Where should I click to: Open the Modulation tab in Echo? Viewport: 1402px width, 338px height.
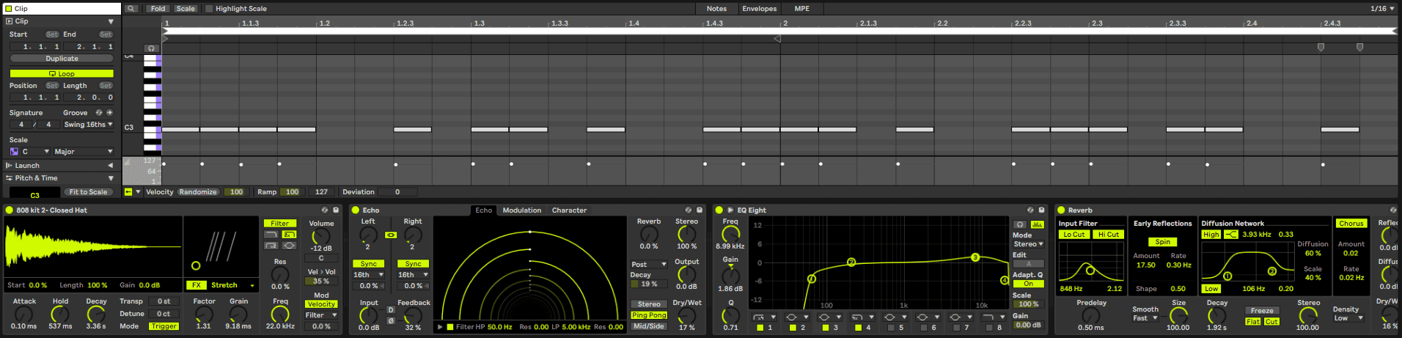[521, 210]
